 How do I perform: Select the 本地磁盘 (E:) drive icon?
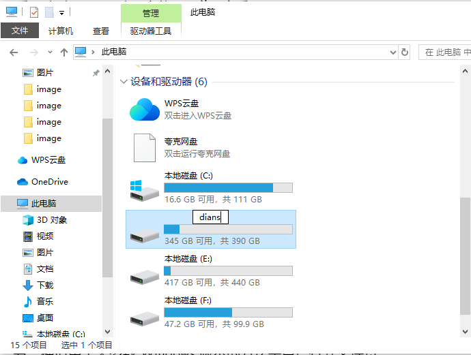coord(145,277)
